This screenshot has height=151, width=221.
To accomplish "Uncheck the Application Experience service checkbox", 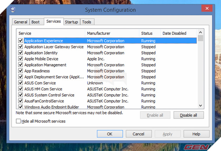I will (x=21, y=41).
